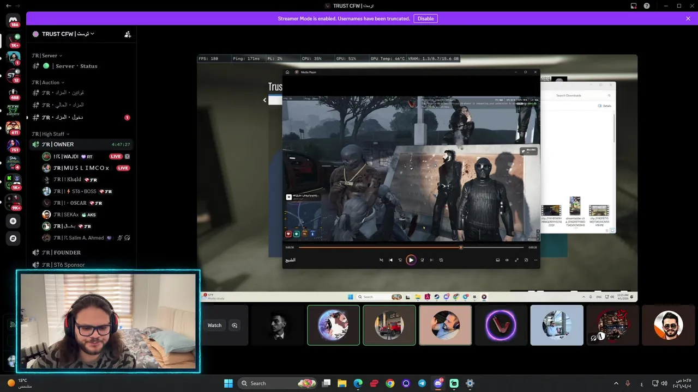Click fullscreen icon in streamed Media Player
Image resolution: width=698 pixels, height=392 pixels.
[x=516, y=260]
